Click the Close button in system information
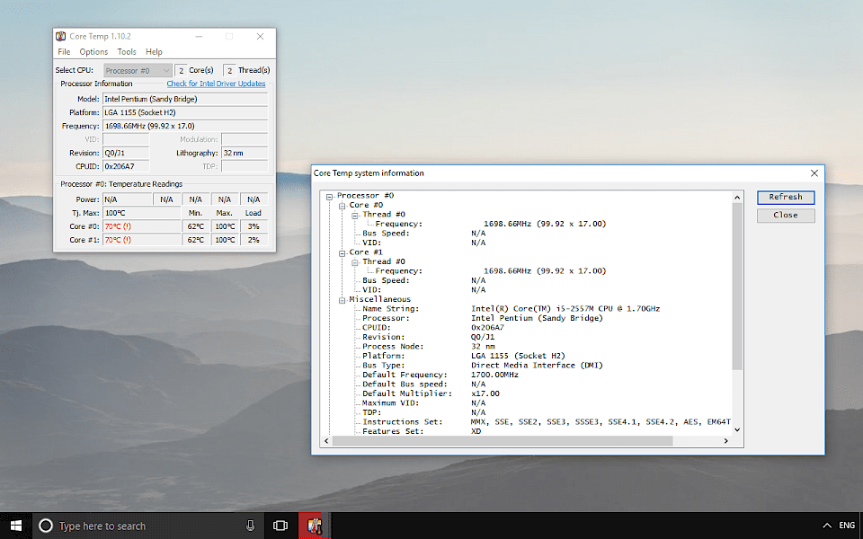The height and width of the screenshot is (539, 863). pyautogui.click(x=786, y=215)
